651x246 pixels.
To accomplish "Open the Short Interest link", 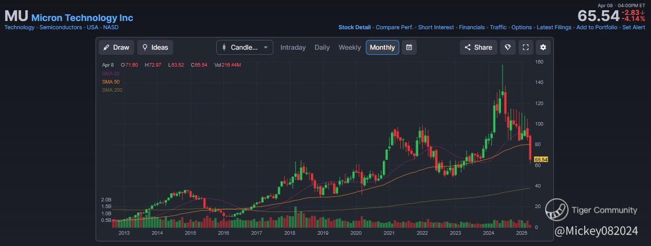I will [x=436, y=27].
